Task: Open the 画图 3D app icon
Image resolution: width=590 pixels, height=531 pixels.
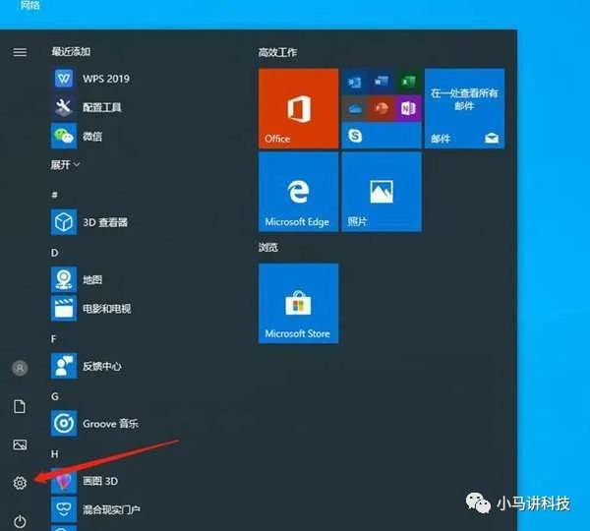Action: pyautogui.click(x=64, y=481)
